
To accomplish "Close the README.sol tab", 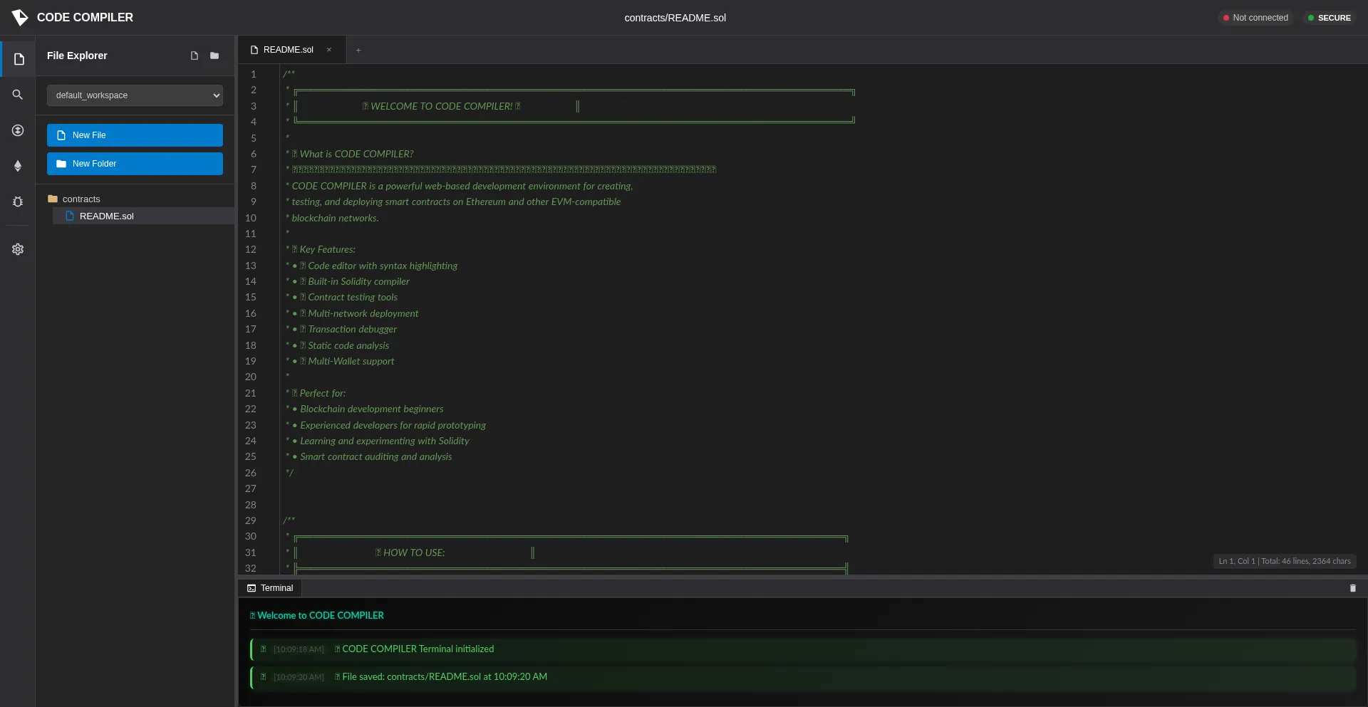I will [329, 50].
